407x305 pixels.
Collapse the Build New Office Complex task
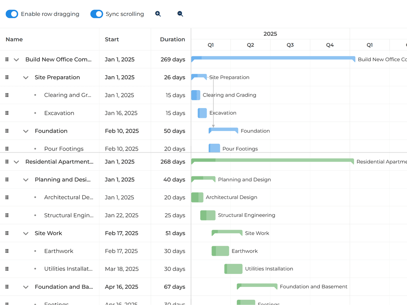pos(16,59)
